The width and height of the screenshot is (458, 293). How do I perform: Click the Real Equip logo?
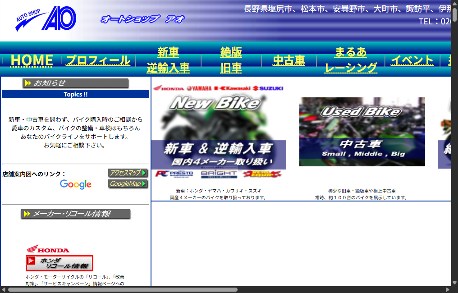(x=262, y=174)
